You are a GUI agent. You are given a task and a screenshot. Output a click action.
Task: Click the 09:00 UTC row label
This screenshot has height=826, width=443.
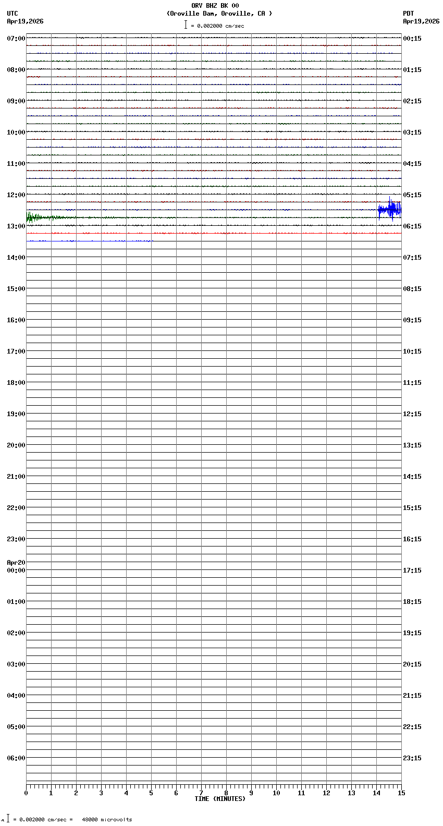pyautogui.click(x=16, y=101)
